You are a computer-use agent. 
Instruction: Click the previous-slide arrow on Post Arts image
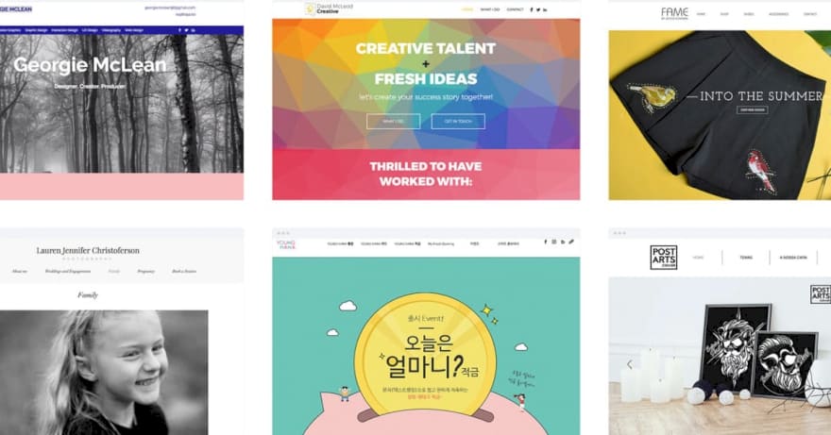click(x=630, y=364)
